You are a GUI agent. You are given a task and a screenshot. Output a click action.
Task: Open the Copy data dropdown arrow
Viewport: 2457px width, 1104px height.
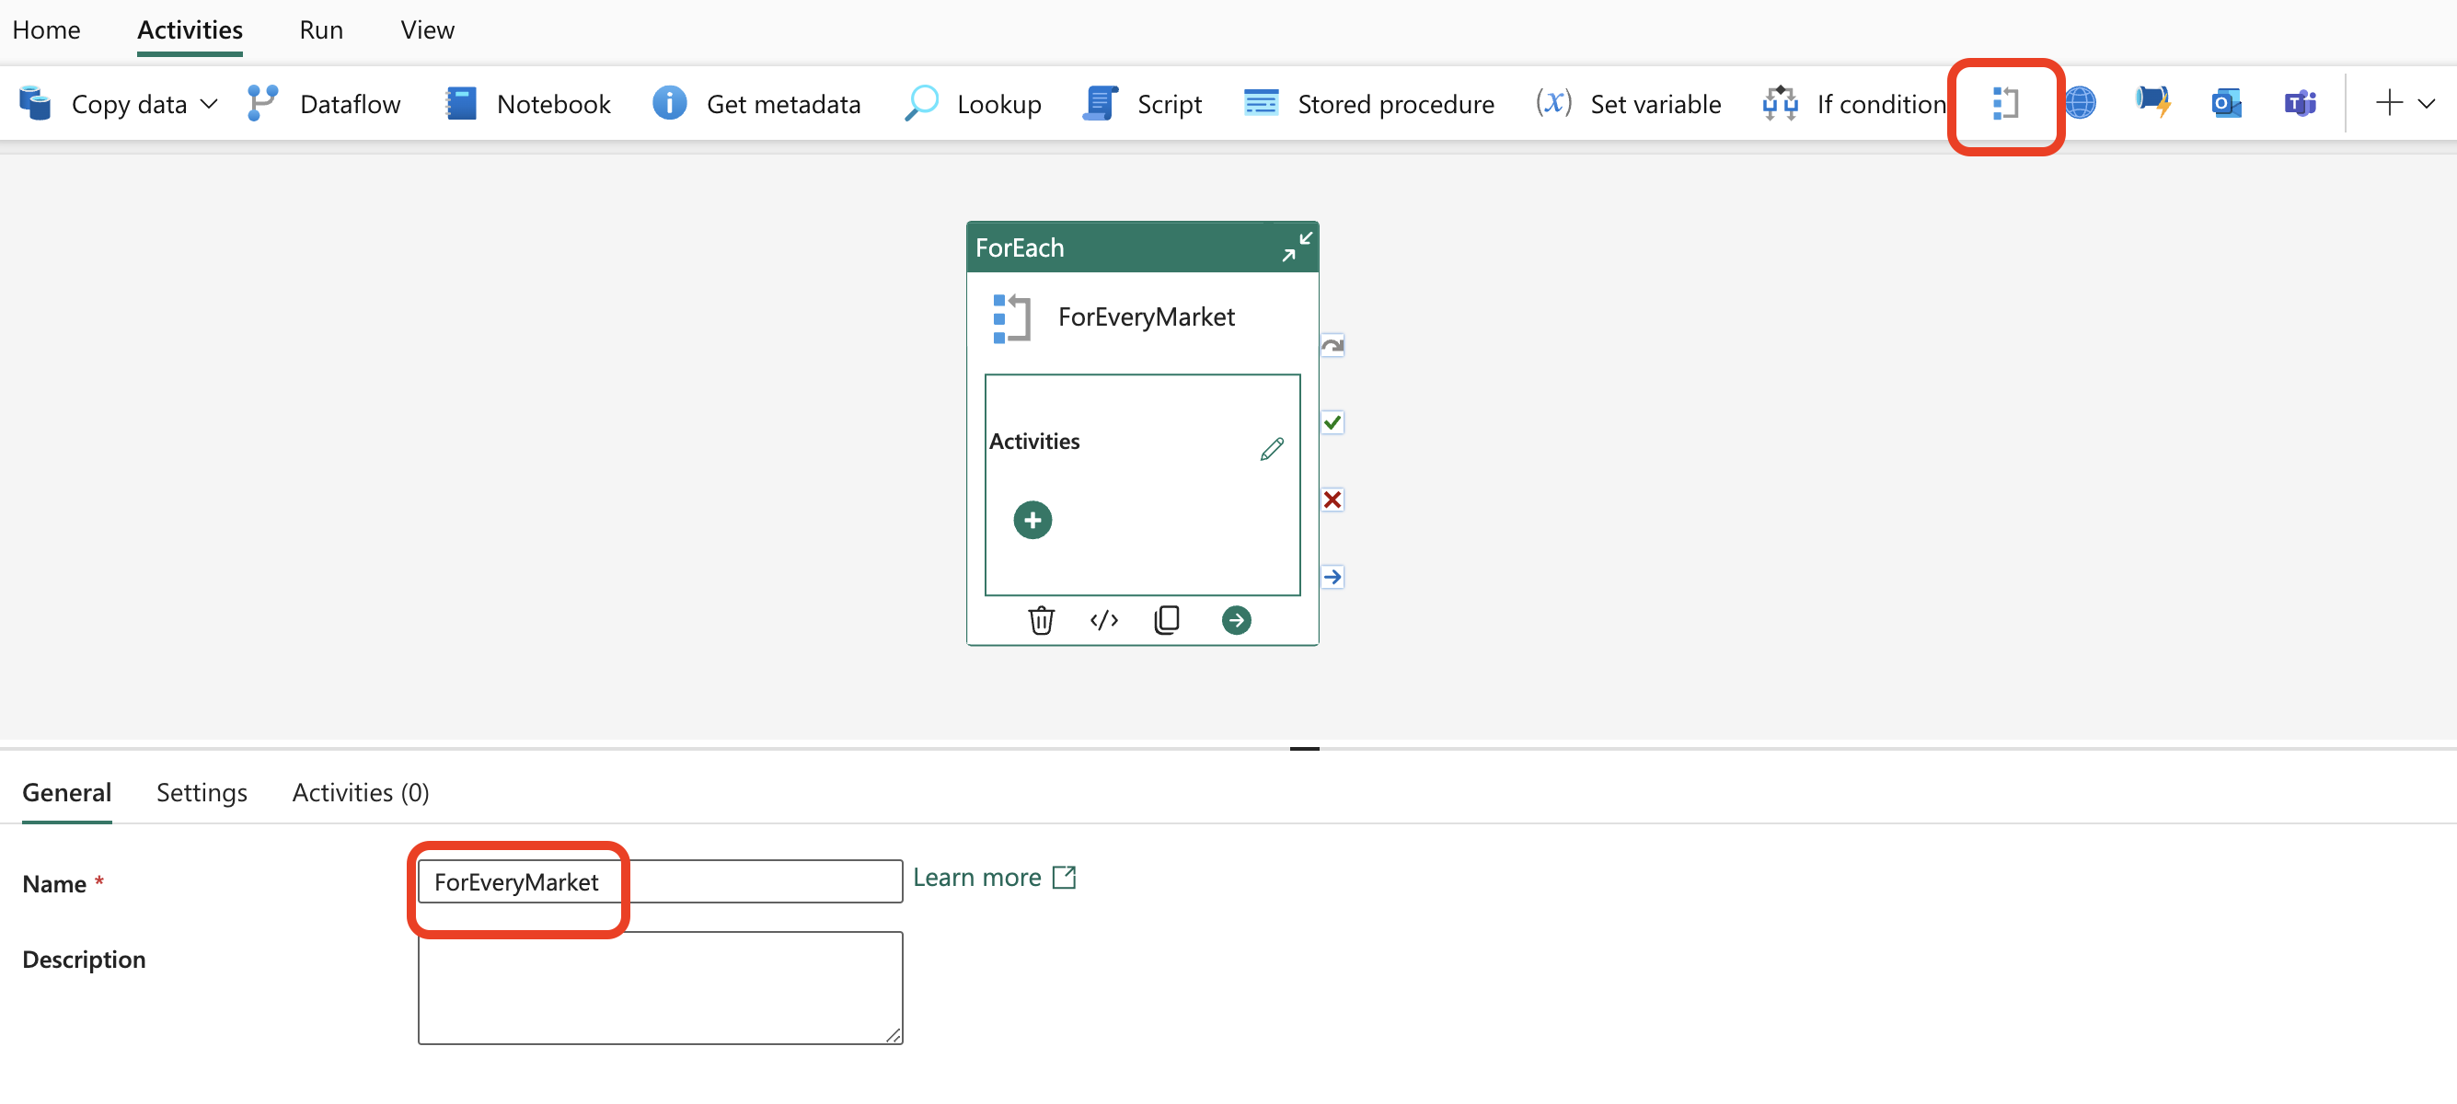[x=210, y=105]
